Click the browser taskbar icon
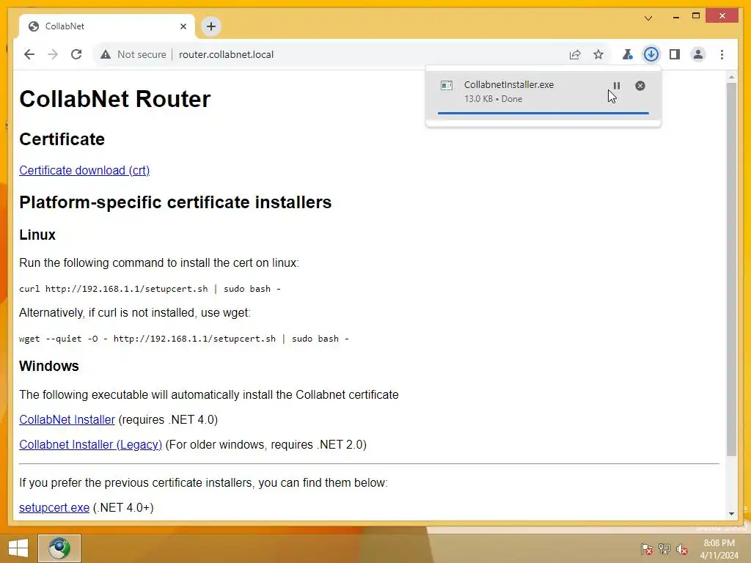 click(x=59, y=548)
